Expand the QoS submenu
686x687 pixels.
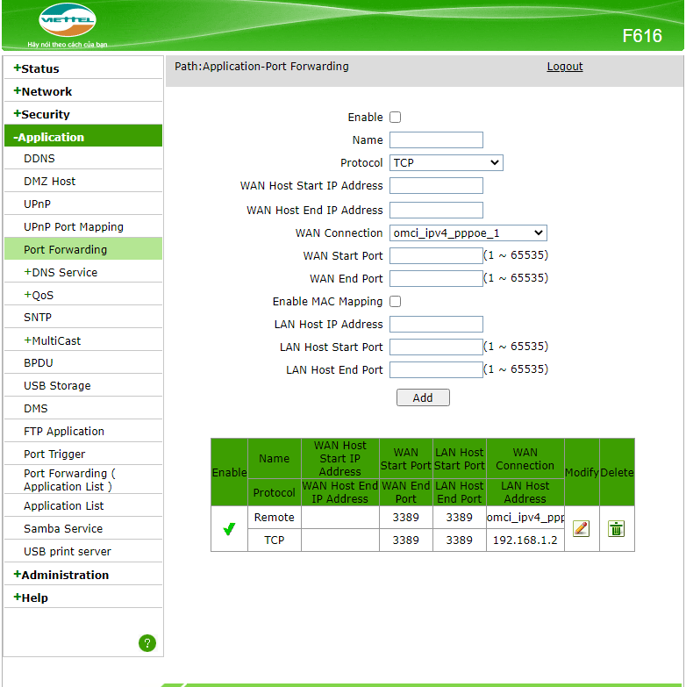coord(39,295)
